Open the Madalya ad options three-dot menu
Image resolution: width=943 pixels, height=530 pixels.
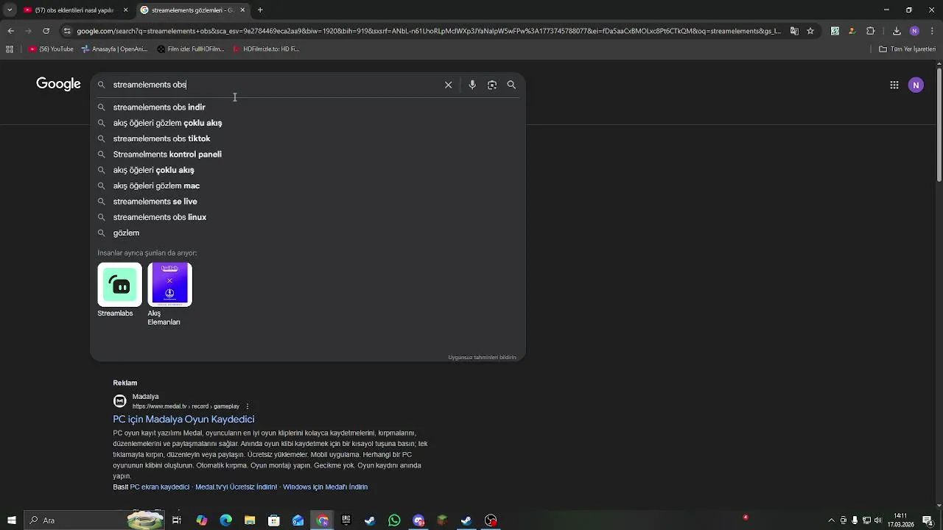tap(248, 406)
